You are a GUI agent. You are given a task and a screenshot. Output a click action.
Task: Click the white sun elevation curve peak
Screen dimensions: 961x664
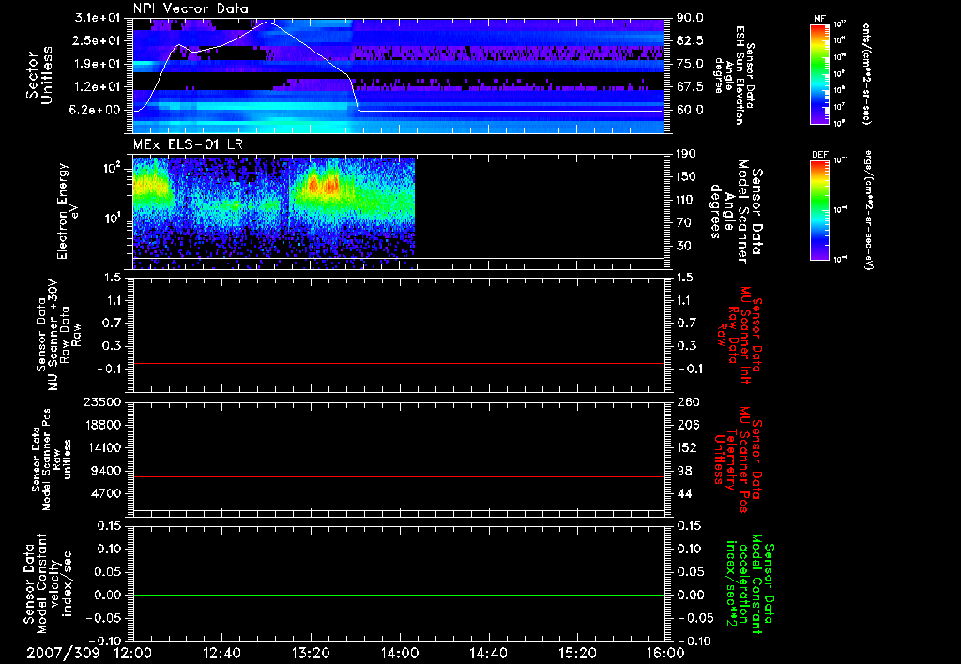pos(267,22)
